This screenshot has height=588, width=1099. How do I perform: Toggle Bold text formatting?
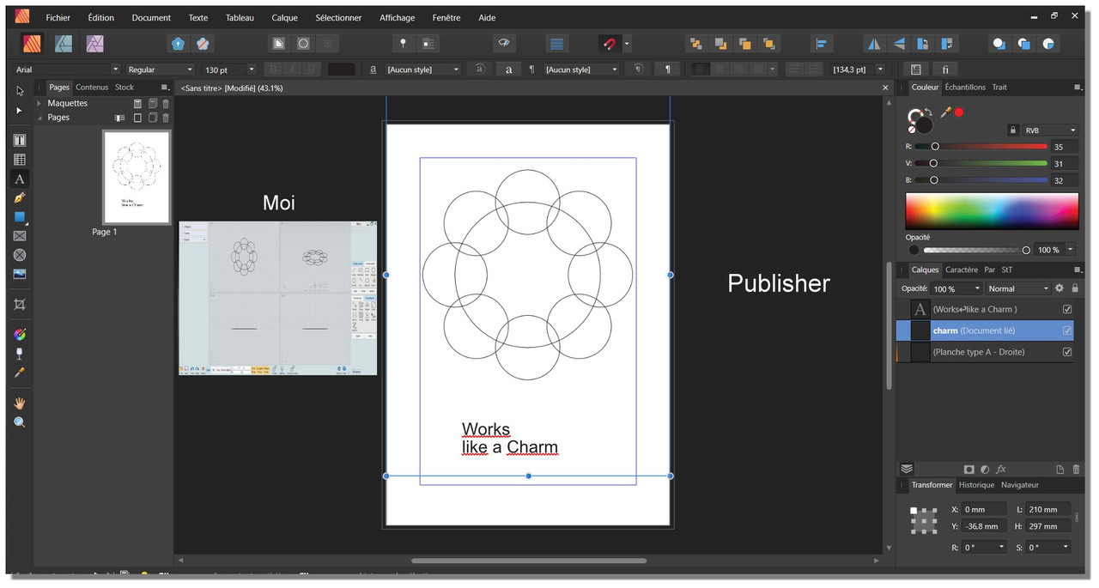pyautogui.click(x=274, y=69)
